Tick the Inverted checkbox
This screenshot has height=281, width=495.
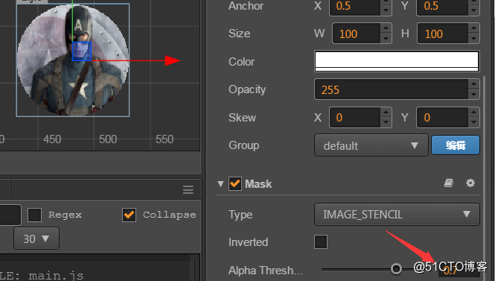point(321,242)
